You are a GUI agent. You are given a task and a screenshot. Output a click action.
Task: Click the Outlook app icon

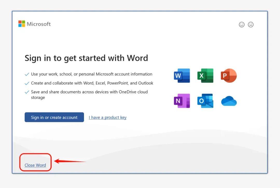click(x=205, y=101)
